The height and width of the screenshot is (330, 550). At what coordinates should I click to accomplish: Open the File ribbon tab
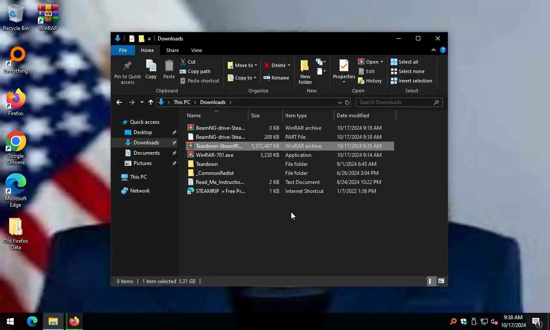click(x=123, y=50)
